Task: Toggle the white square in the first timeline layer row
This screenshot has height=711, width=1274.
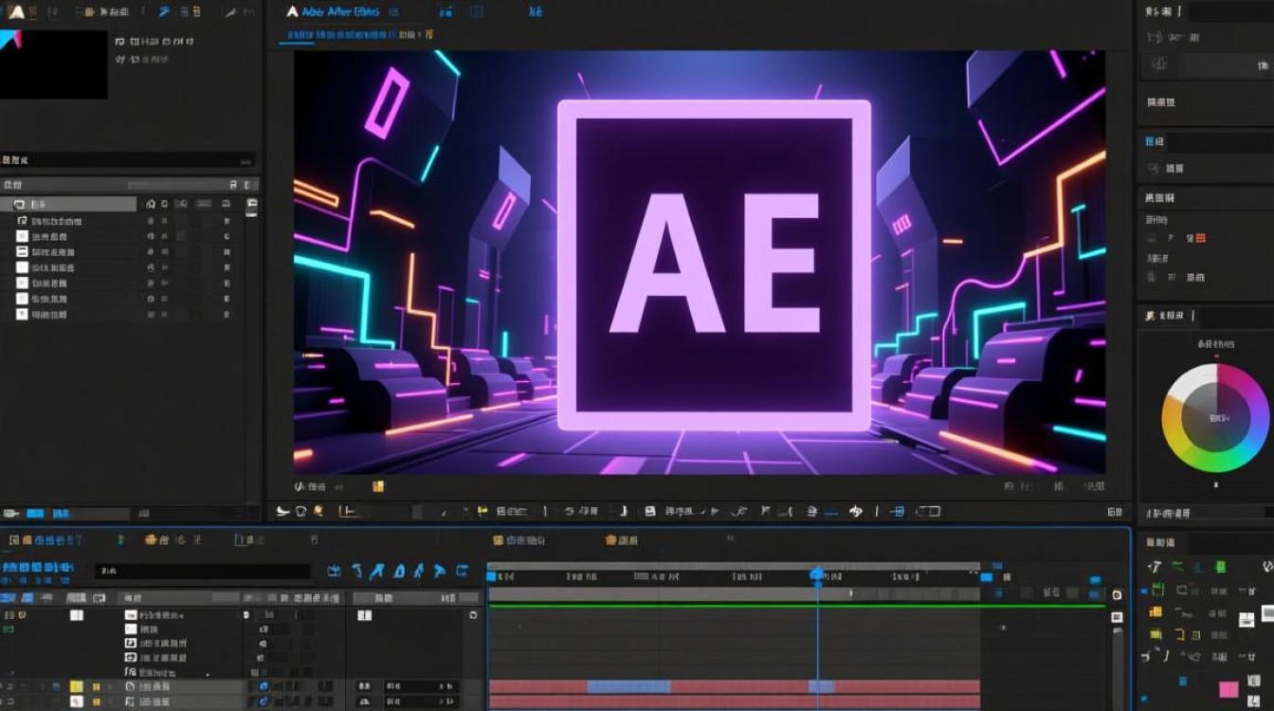Action: [77, 615]
